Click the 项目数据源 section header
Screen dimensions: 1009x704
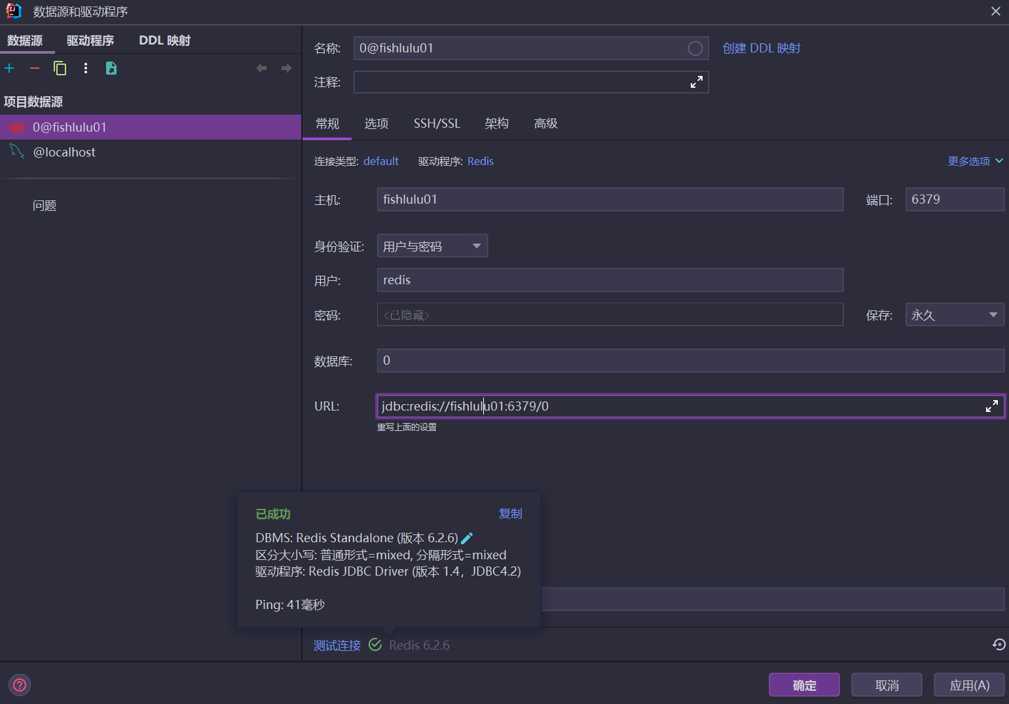coord(33,102)
